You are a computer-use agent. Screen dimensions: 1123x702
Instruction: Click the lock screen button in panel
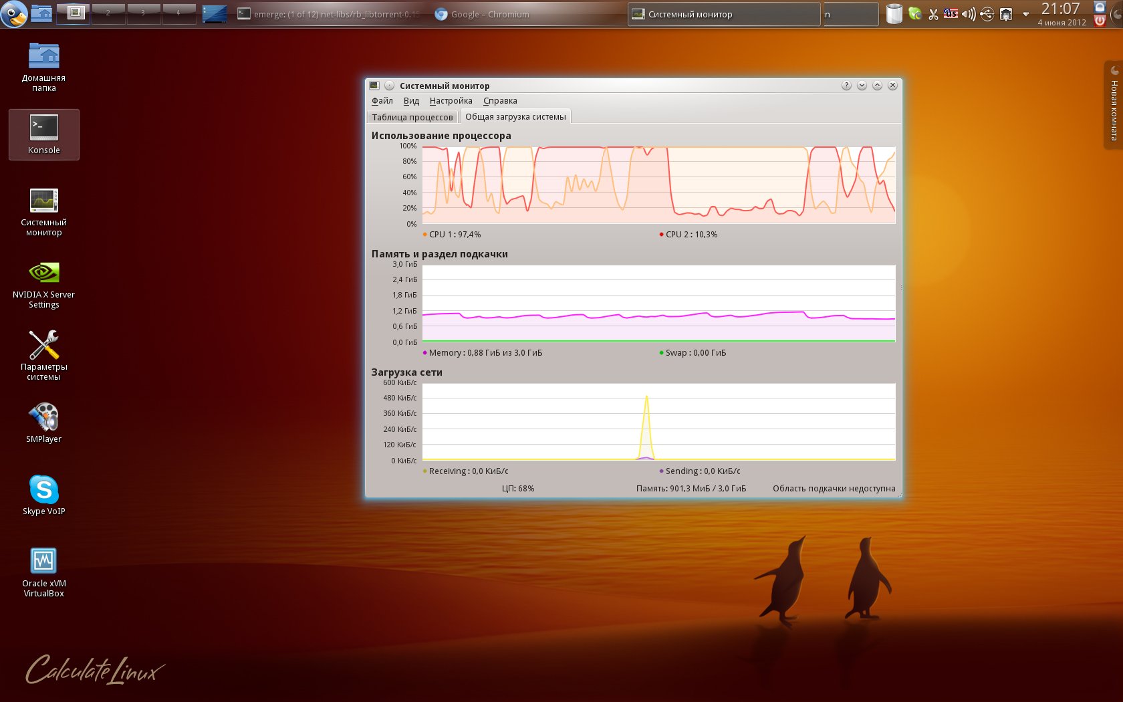coord(1100,7)
